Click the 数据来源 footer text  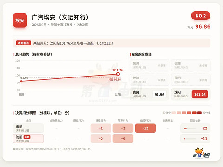(52, 149)
